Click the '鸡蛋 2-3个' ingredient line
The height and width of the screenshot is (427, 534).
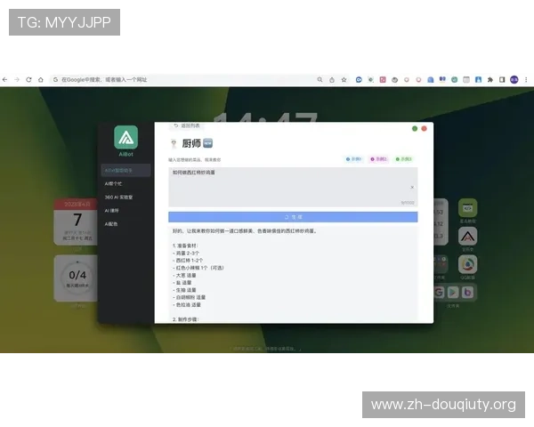(x=186, y=253)
